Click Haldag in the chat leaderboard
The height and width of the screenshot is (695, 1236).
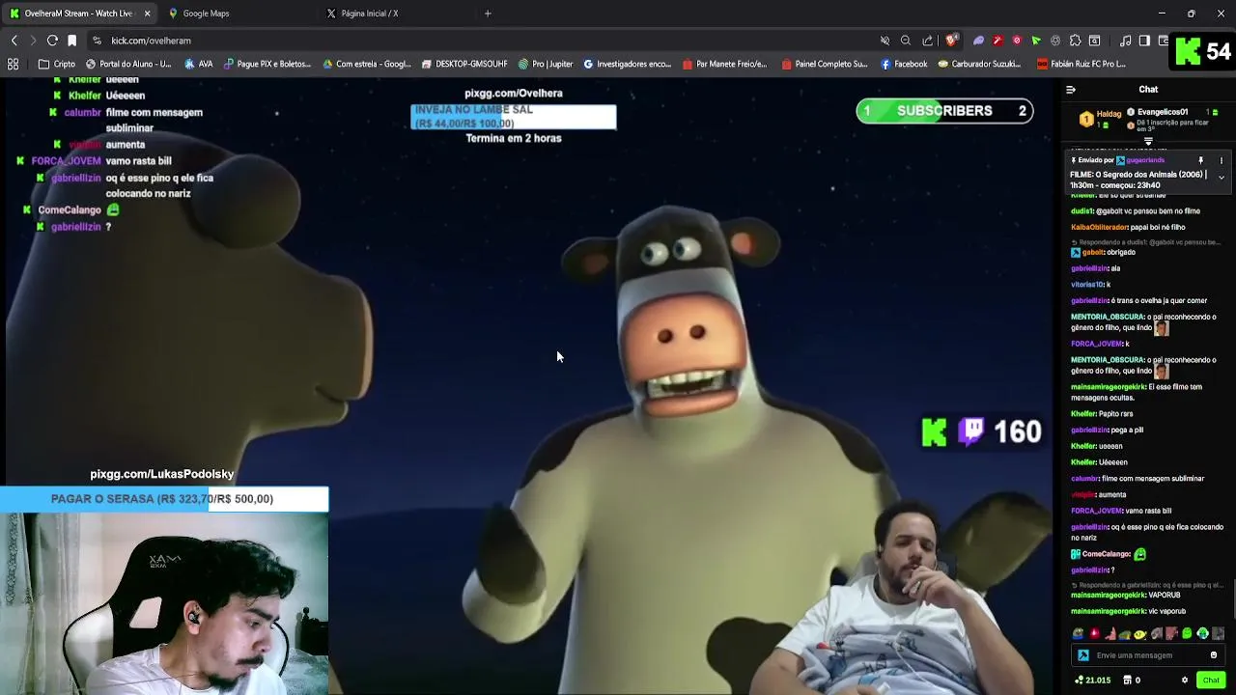(1109, 114)
